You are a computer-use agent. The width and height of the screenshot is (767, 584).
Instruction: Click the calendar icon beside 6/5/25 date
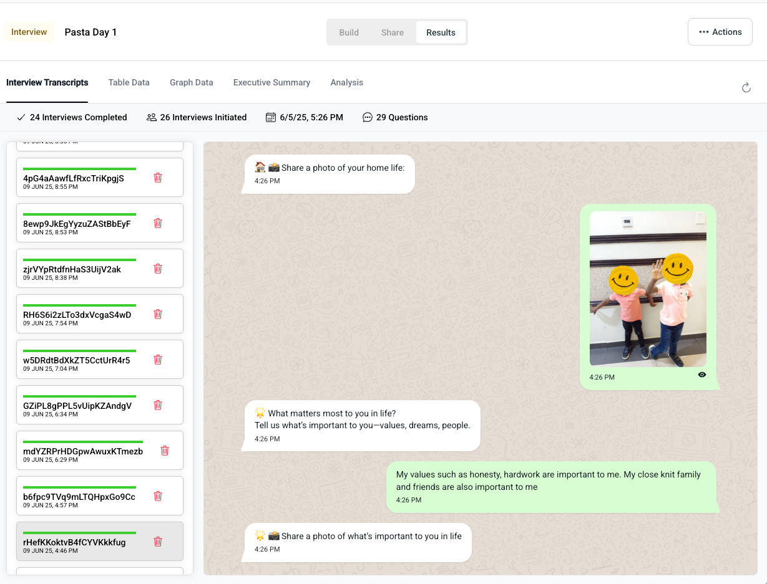(x=271, y=117)
